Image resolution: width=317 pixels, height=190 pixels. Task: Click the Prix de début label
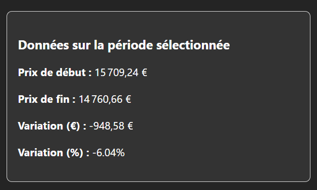tap(55, 72)
